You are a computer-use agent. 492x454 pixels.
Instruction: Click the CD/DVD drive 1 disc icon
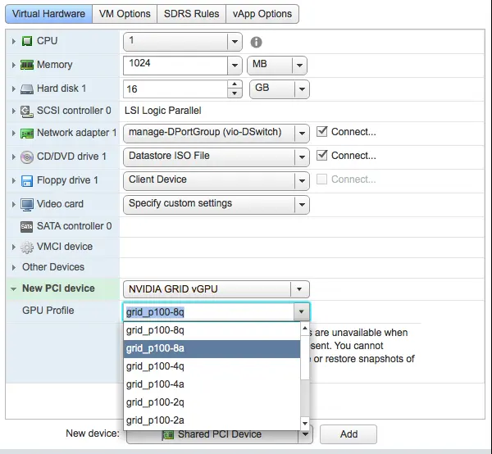click(27, 157)
